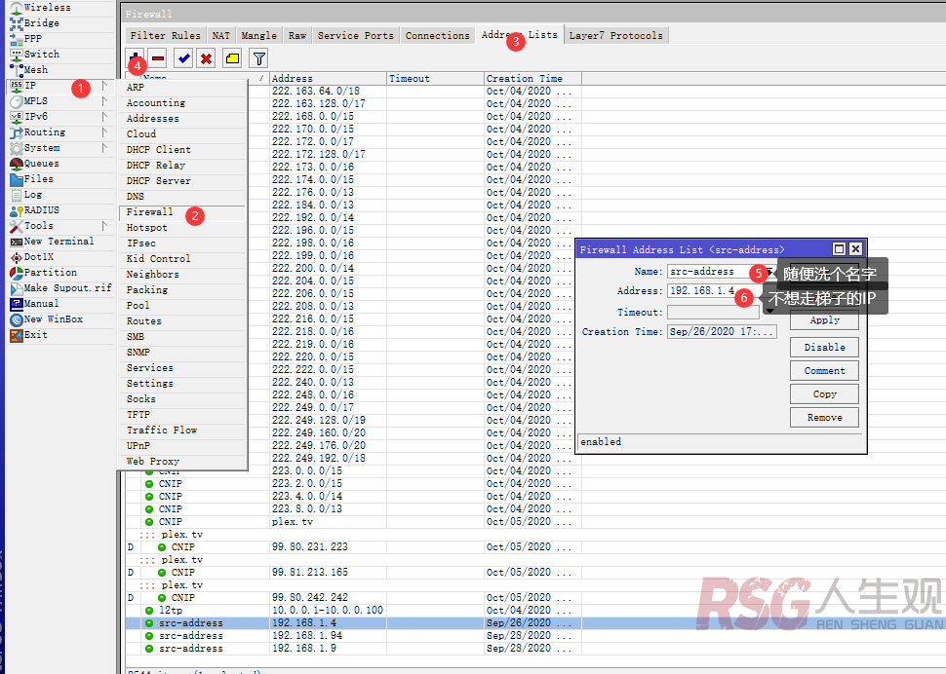
Task: Open Dot1X from the sidebar
Action: (x=31, y=257)
